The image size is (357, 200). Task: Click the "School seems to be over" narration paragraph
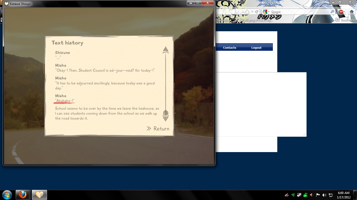pos(107,113)
